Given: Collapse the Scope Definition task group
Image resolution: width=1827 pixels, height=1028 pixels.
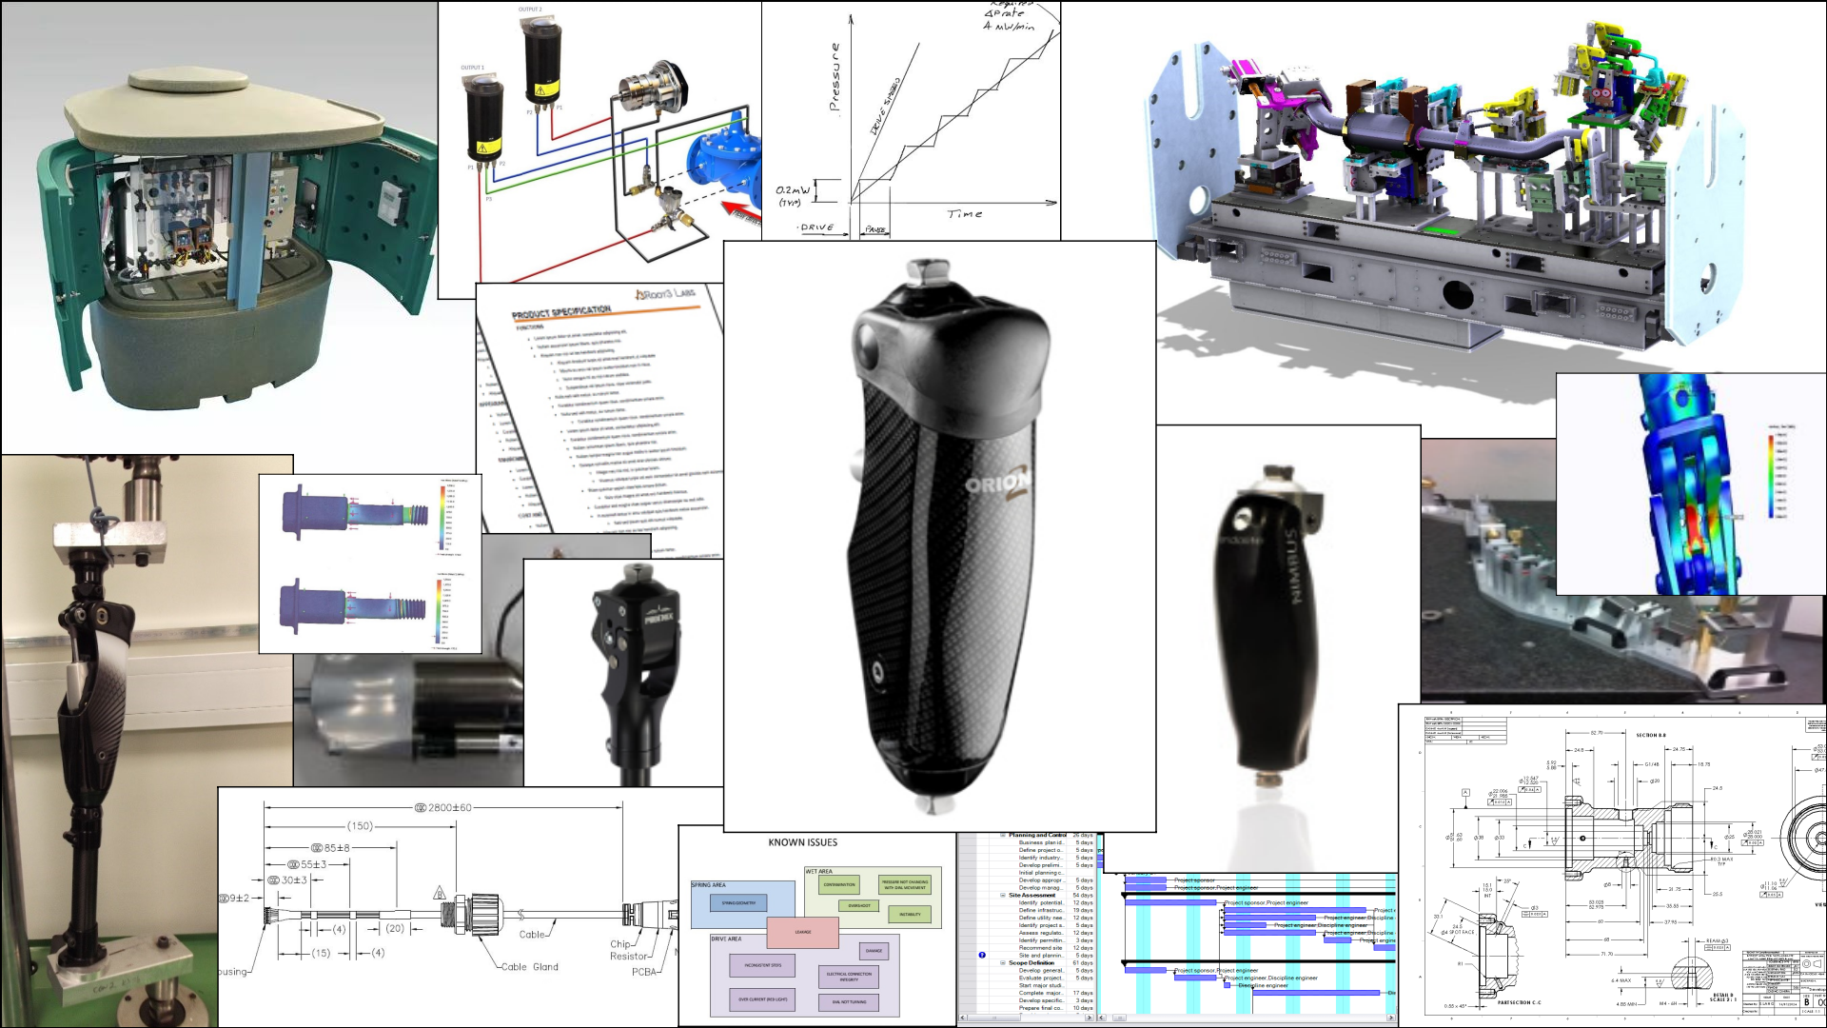Looking at the screenshot, I should 1003,962.
